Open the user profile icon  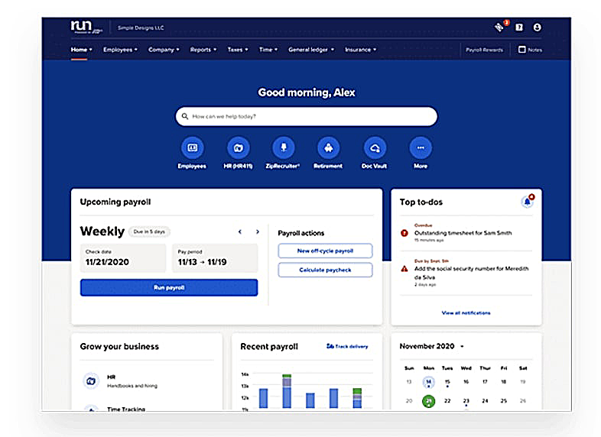coord(537,28)
